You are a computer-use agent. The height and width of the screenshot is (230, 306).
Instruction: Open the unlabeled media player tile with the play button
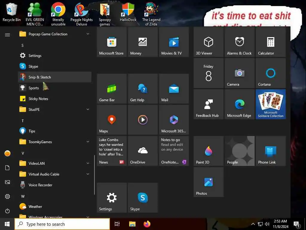point(143,120)
